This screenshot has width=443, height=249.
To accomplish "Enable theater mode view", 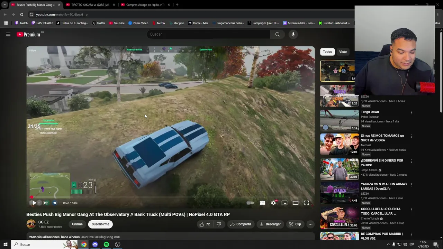I will tap(296, 203).
